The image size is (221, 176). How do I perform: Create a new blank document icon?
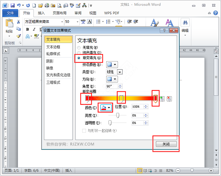point(34,6)
